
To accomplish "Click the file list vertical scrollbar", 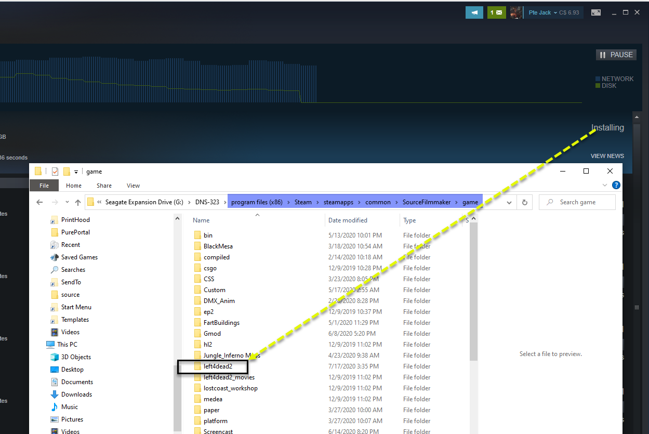I will coord(473,291).
